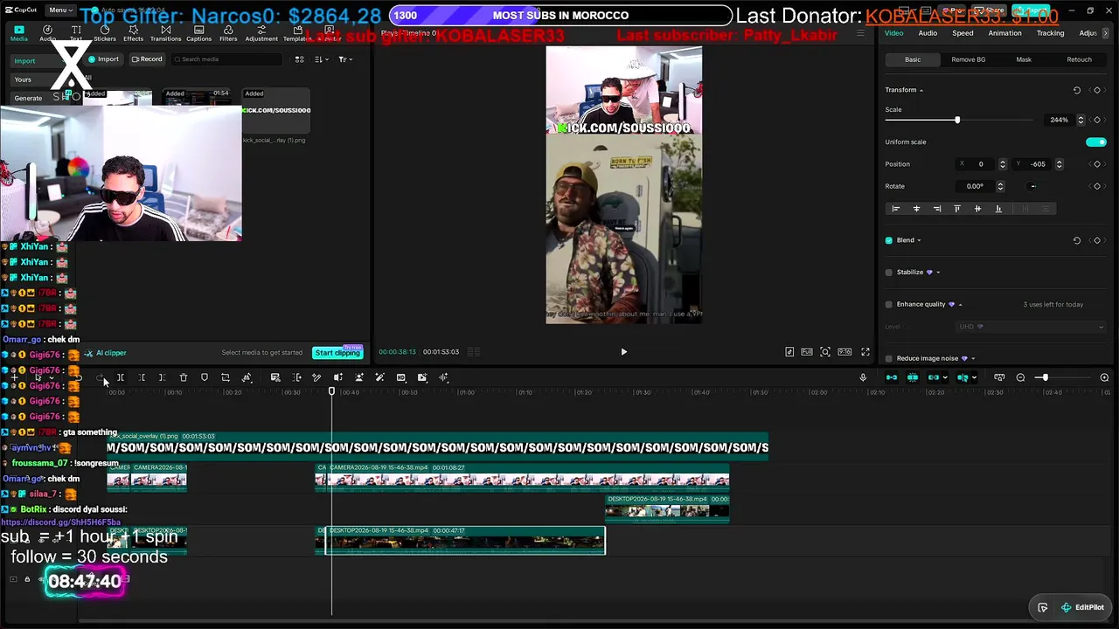Viewport: 1119px width, 629px height.
Task: Open the media filter dropdown
Action: click(x=344, y=59)
